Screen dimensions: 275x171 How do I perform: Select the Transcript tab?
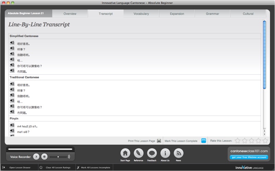pyautogui.click(x=106, y=14)
